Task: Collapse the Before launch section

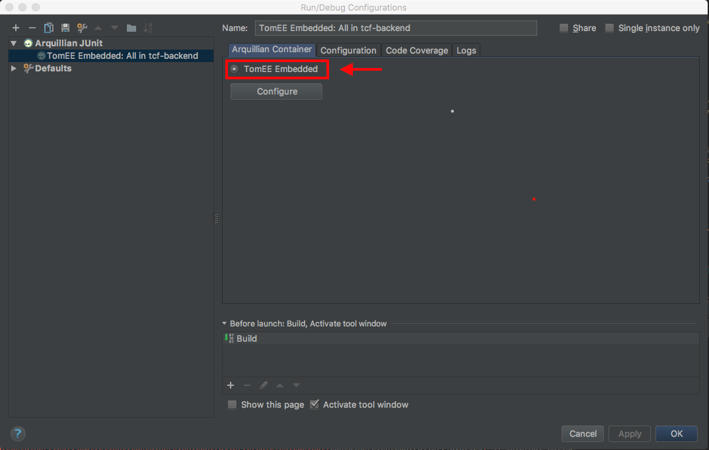Action: tap(224, 324)
